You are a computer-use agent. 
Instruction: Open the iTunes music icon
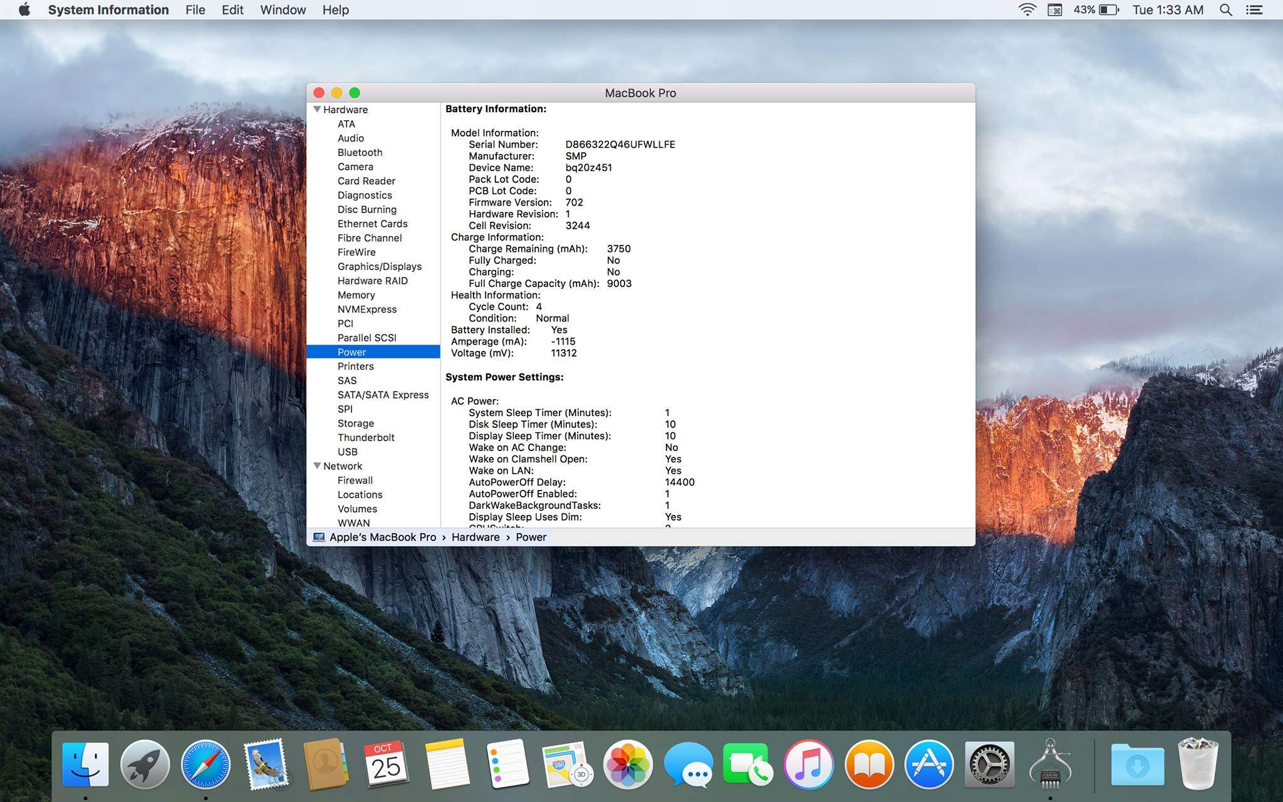809,764
